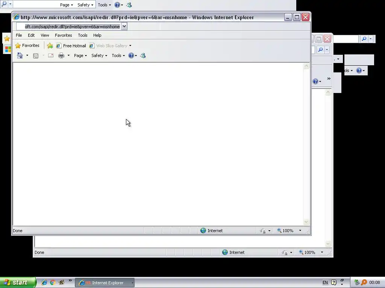
Task: Click the Messenger icon in front window toolbar
Action: (143, 55)
